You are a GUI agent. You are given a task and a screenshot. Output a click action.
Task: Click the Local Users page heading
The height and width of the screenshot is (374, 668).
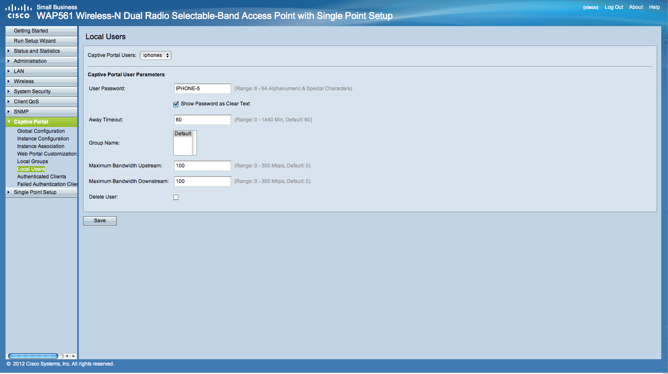coord(105,37)
